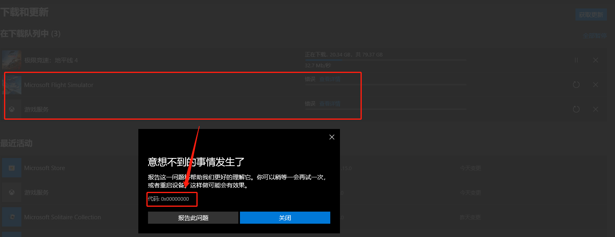This screenshot has width=615, height=237.
Task: Click the 错误 label for queued 游戏服务
Action: point(310,104)
